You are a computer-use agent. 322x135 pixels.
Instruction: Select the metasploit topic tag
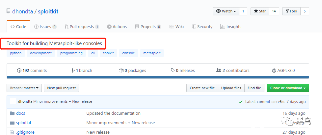[152, 53]
